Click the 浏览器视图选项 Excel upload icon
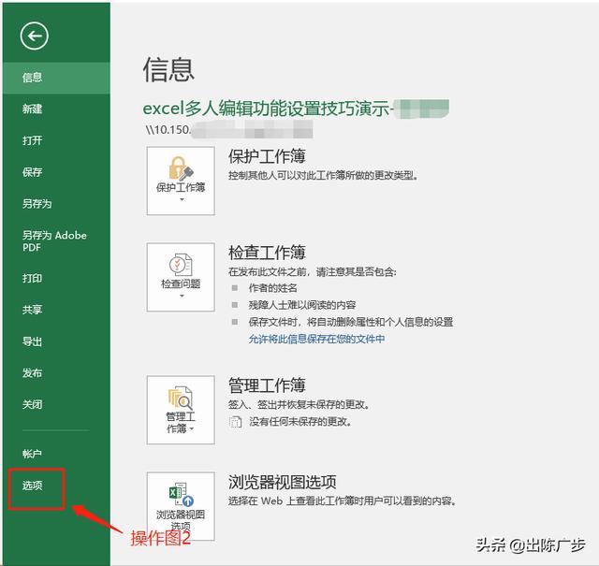599x566 pixels. [181, 494]
